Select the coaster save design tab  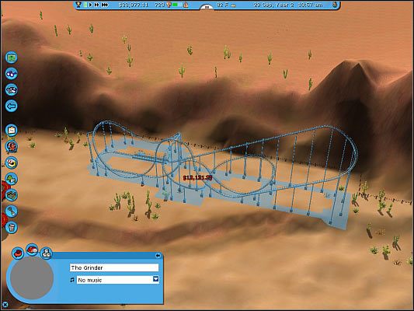32,250
